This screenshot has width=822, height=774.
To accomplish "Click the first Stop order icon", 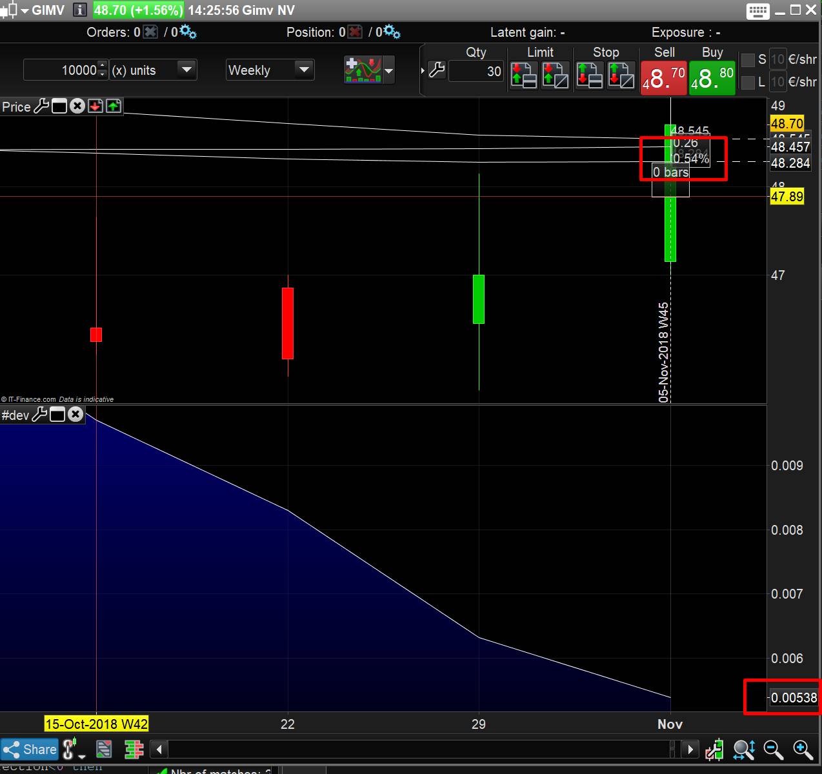I will pos(590,75).
